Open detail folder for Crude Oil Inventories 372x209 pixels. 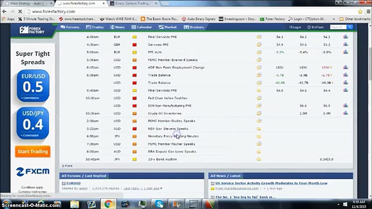[259, 113]
